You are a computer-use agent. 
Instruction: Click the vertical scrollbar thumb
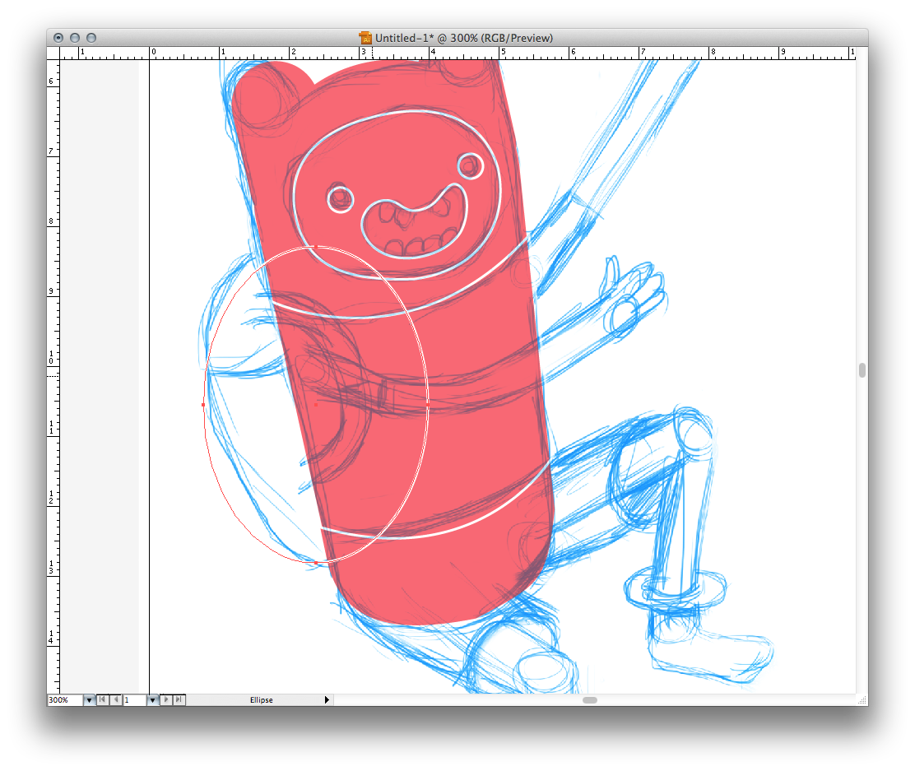click(862, 370)
